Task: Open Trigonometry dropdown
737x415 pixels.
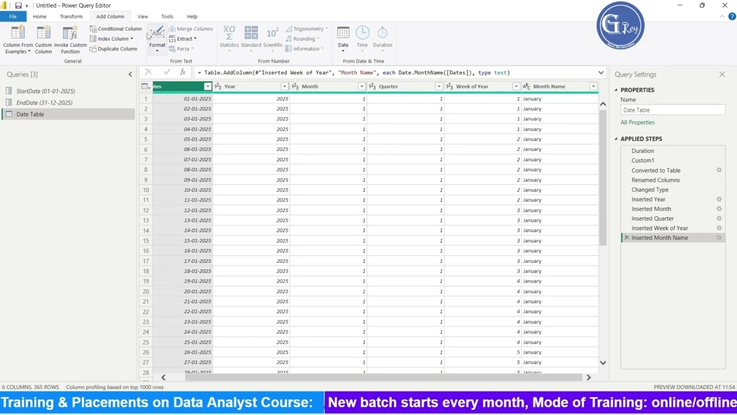Action: point(306,29)
